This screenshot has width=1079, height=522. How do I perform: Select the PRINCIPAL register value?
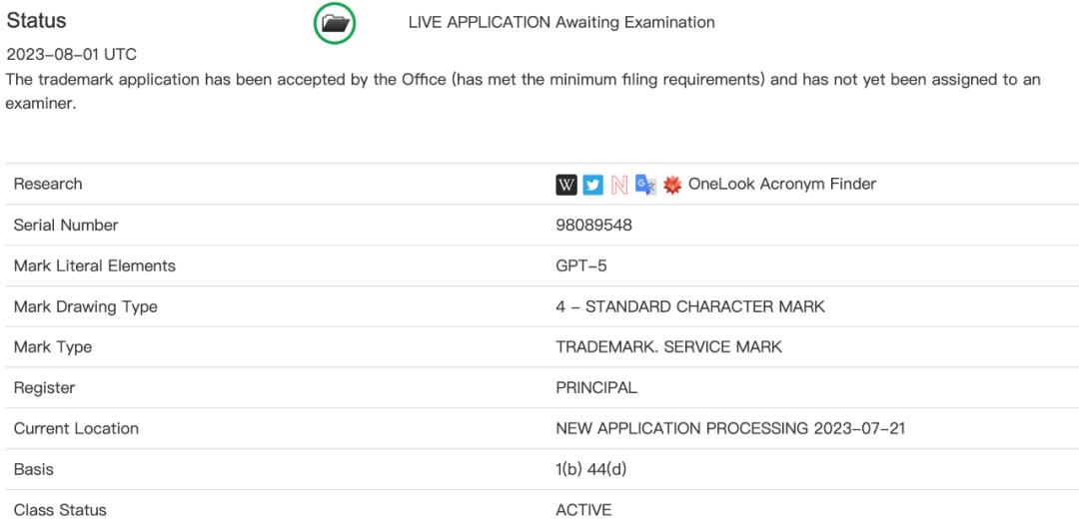click(596, 387)
